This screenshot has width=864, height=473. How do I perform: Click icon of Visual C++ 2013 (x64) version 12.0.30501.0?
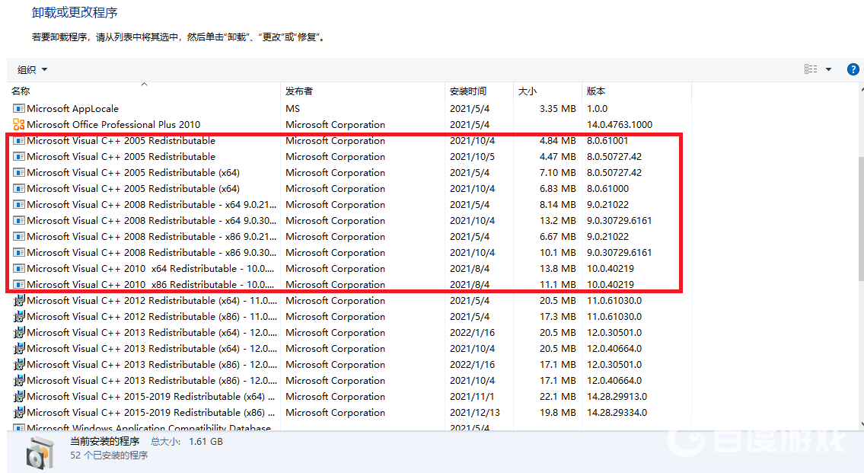(x=19, y=332)
